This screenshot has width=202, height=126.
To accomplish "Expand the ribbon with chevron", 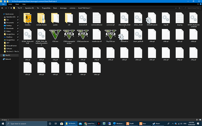I will click(198, 4).
